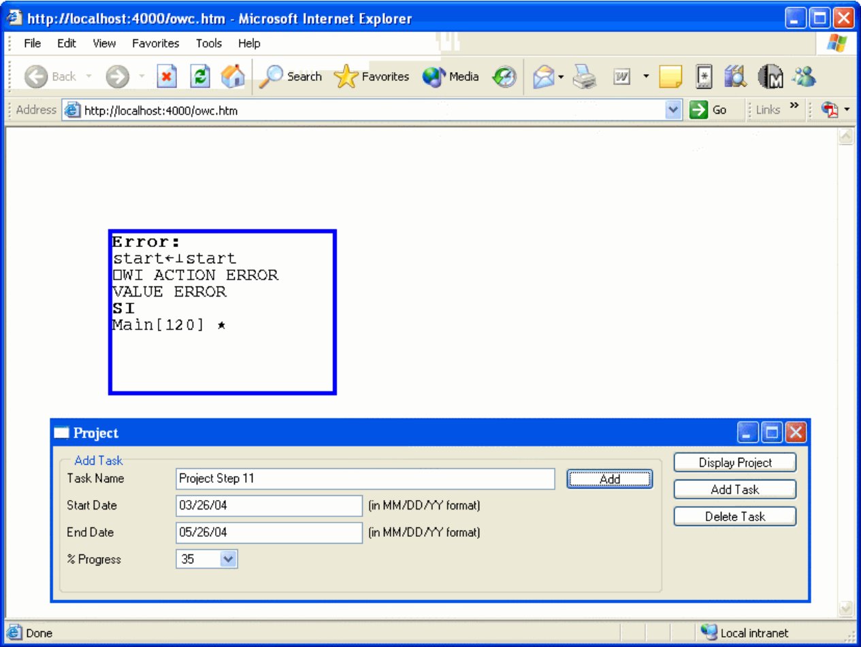Click the End Date input field
Screen dimensions: 861x647
269,533
